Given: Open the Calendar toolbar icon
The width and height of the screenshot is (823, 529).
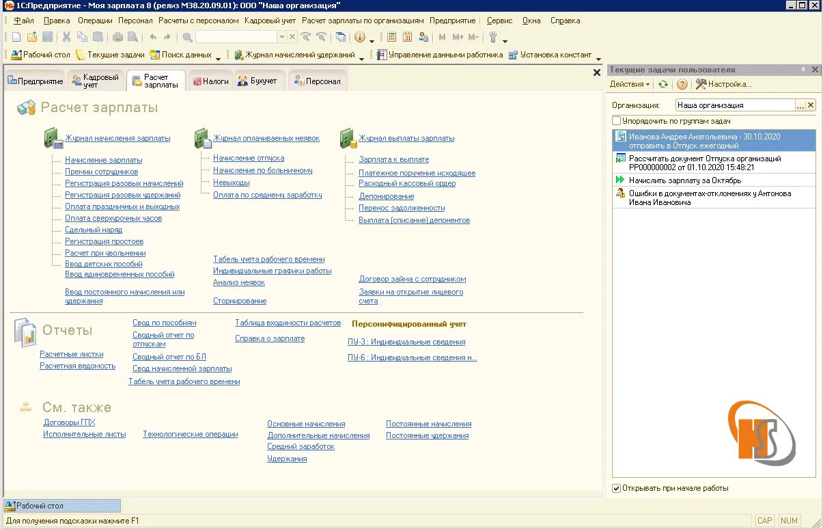Looking at the screenshot, I should (x=408, y=37).
